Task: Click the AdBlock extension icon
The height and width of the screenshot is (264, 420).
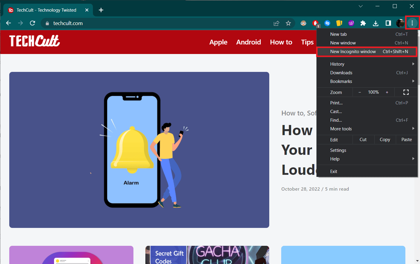Action: [x=316, y=23]
